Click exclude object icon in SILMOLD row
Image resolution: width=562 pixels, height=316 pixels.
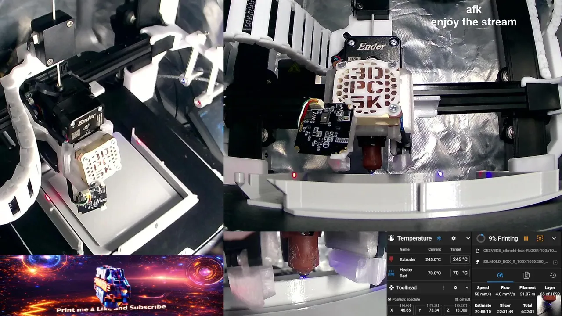pyautogui.click(x=555, y=262)
